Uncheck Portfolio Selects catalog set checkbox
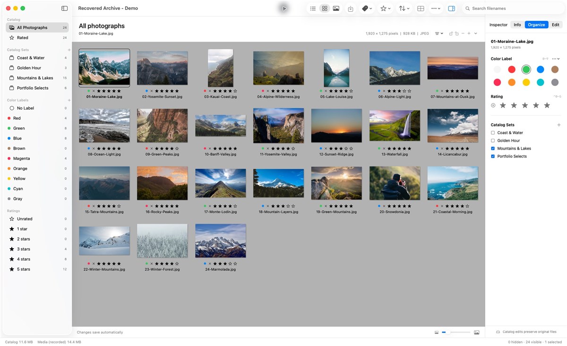567x346 pixels. (493, 156)
